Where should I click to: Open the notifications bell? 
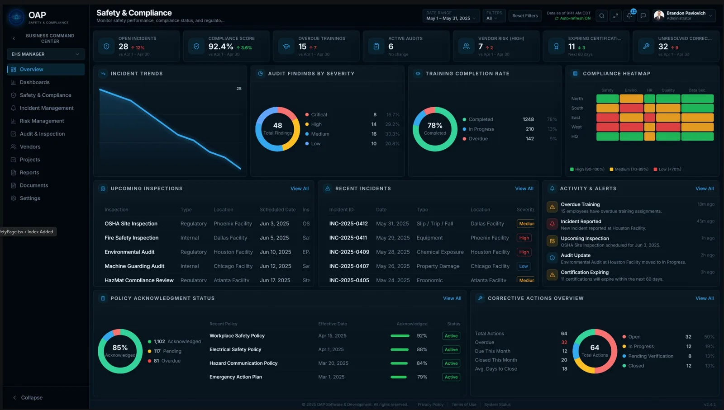(x=629, y=16)
